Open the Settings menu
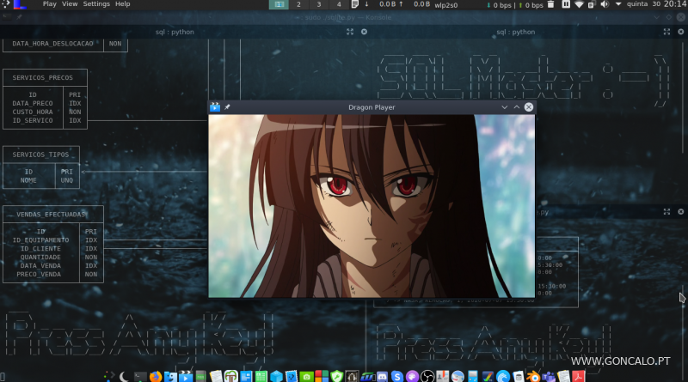688x382 pixels. pyautogui.click(x=96, y=4)
